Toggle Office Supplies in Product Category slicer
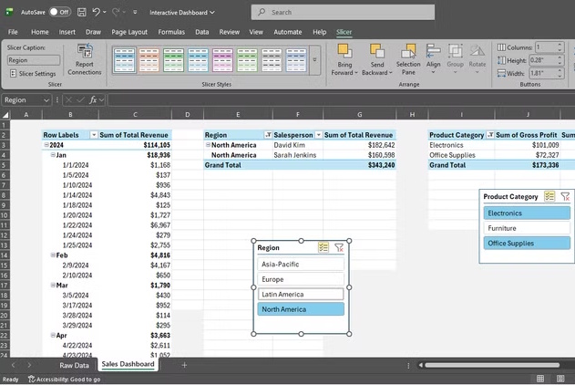 [x=527, y=244]
